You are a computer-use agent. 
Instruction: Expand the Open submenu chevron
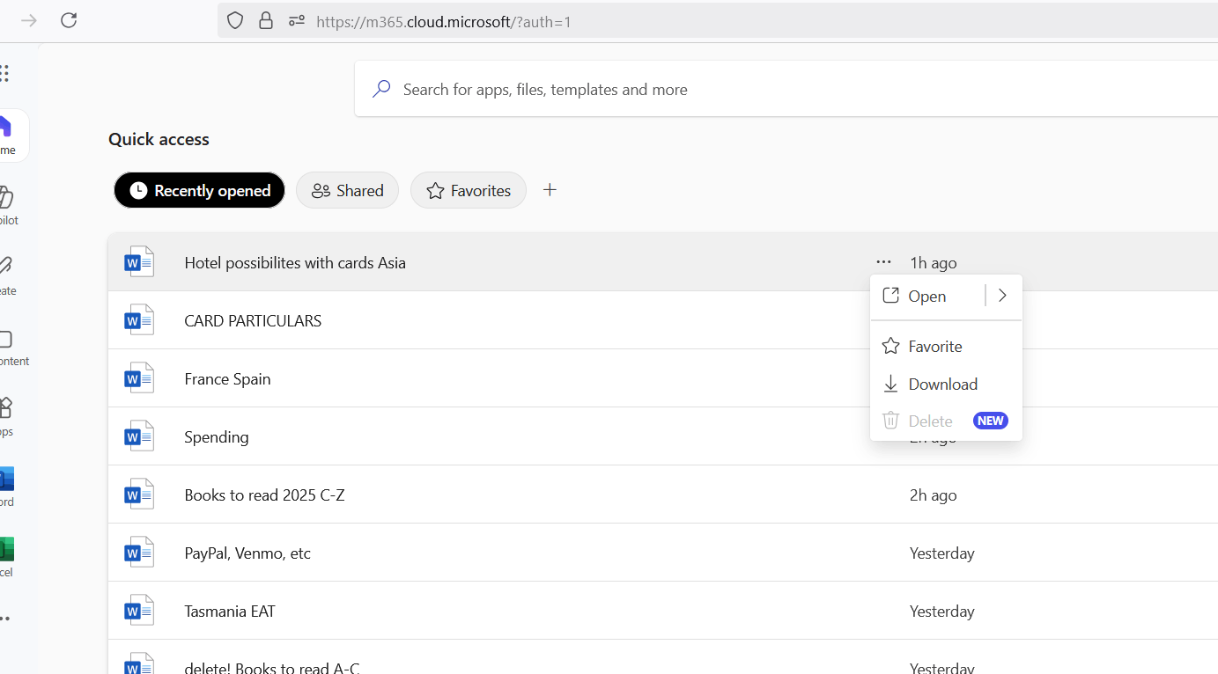pos(1002,296)
